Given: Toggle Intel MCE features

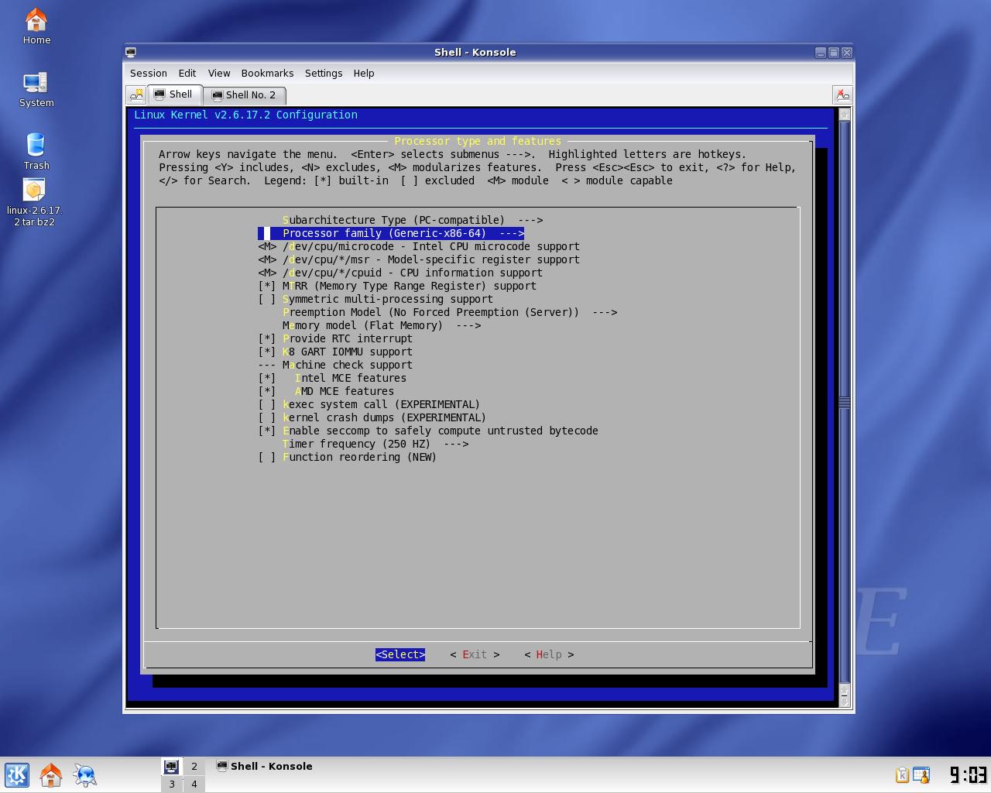Looking at the screenshot, I should 332,378.
